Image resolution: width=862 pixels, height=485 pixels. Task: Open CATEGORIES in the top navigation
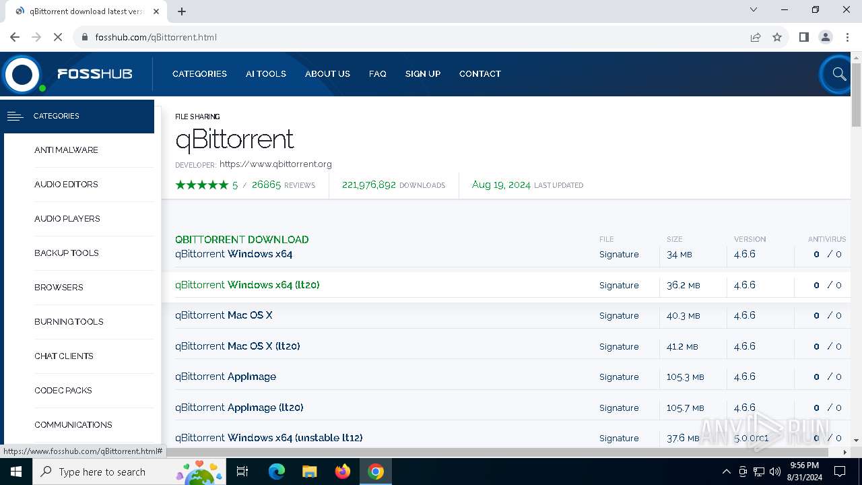pyautogui.click(x=199, y=74)
